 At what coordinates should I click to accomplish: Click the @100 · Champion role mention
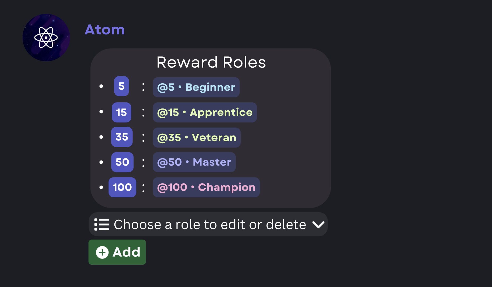click(206, 187)
